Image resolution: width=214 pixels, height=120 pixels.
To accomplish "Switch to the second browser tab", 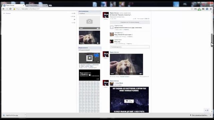I will (x=36, y=5).
